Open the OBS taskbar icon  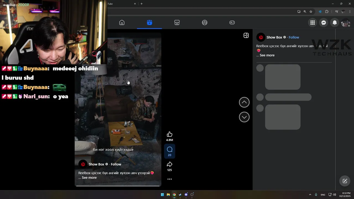192,195
